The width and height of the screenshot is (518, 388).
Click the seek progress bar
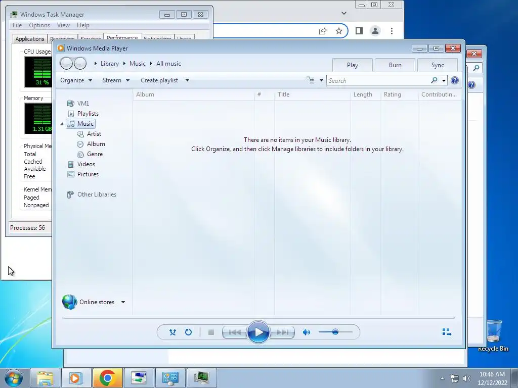[x=258, y=317]
